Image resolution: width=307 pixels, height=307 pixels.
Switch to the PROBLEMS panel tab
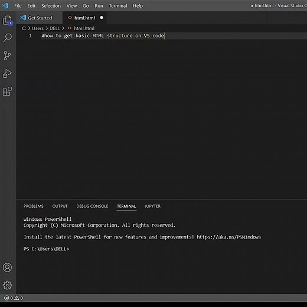(x=34, y=206)
